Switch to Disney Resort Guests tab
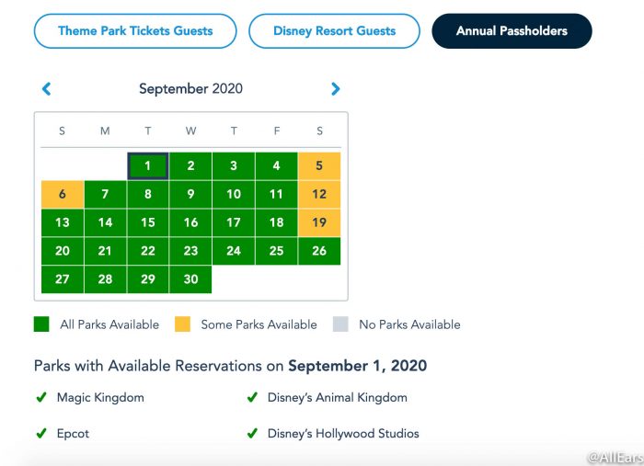Image resolution: width=644 pixels, height=466 pixels. pyautogui.click(x=334, y=31)
